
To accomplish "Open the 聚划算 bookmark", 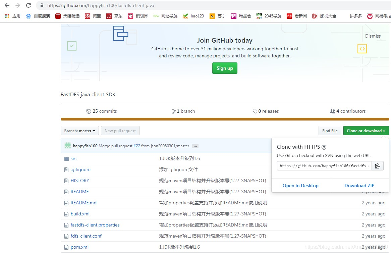I will (x=138, y=16).
